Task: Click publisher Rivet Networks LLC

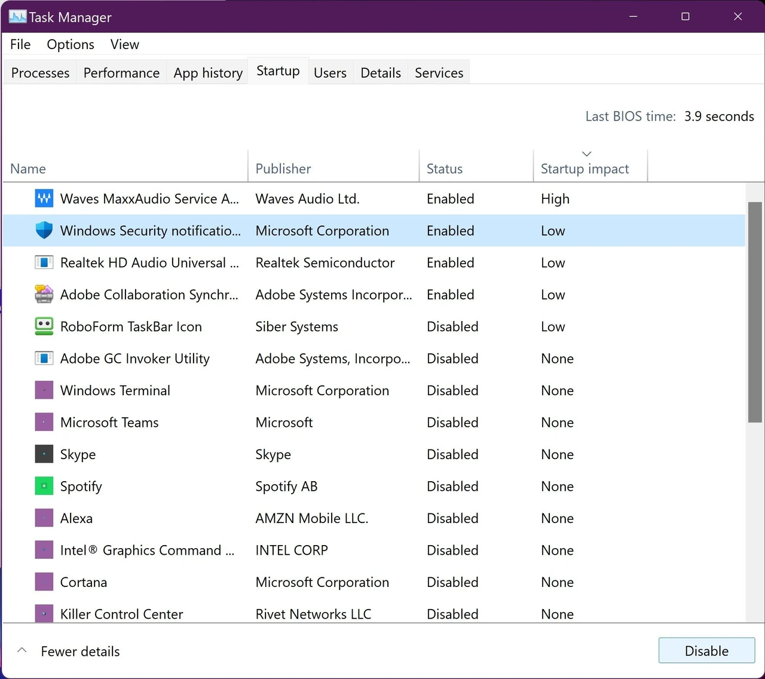Action: 313,614
